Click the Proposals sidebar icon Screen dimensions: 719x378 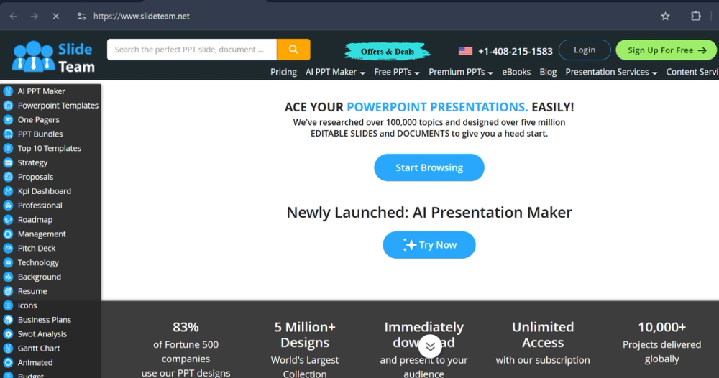coord(8,177)
